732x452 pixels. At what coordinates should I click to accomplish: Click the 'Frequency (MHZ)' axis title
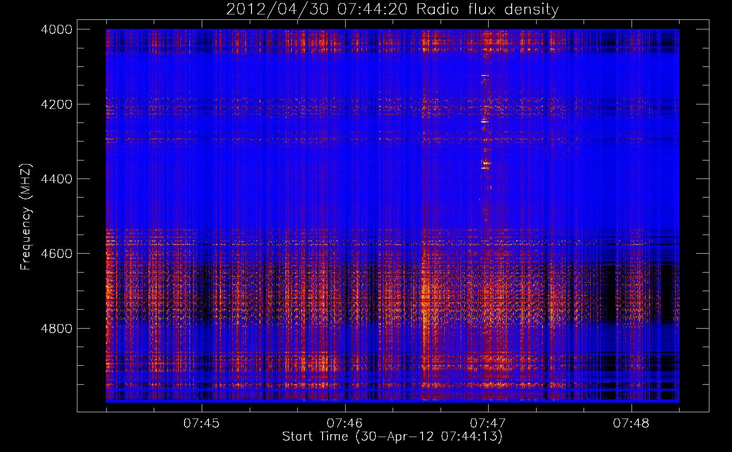[26, 217]
